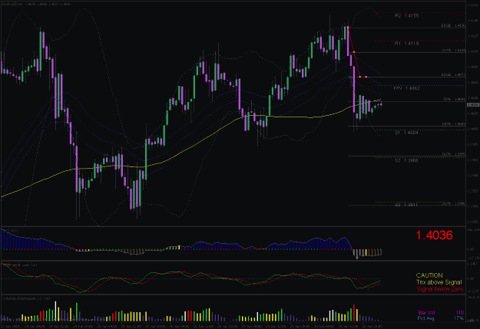Click the S2 1.3968 support label
480x329 pixels.
click(x=406, y=160)
